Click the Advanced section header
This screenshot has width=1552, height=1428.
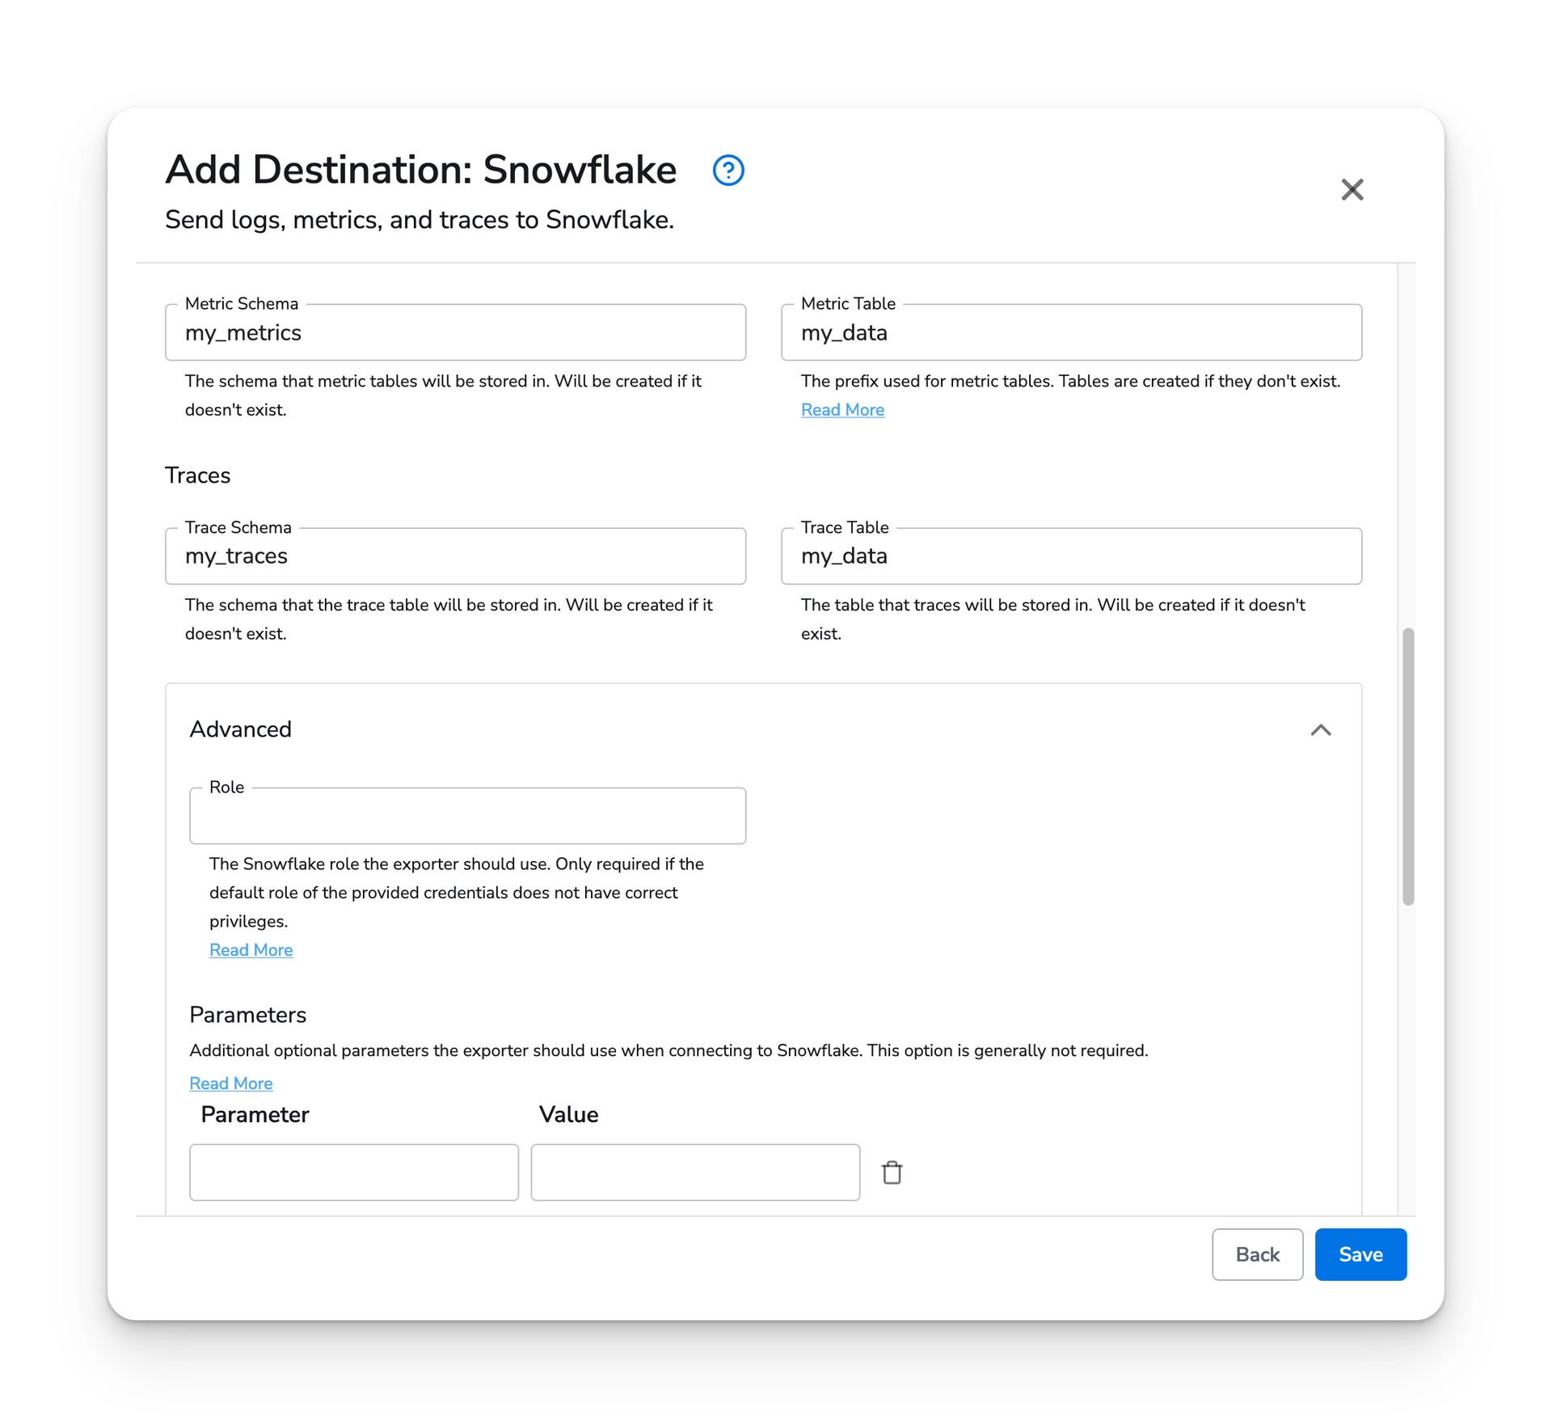click(x=240, y=729)
